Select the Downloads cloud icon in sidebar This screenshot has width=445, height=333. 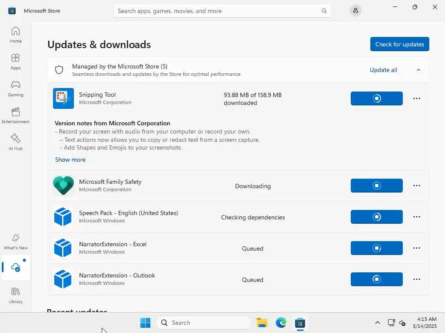[x=16, y=267]
